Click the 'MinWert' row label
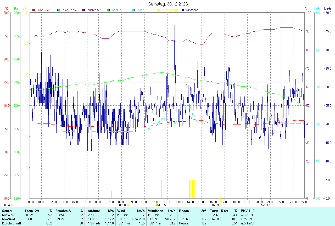335x226 pixels. (8, 215)
